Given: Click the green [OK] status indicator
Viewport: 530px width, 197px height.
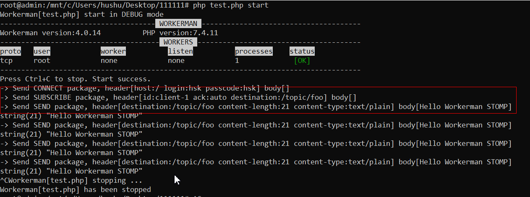Looking at the screenshot, I should (x=302, y=60).
